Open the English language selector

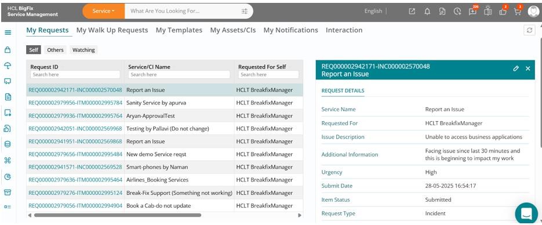[x=373, y=11]
